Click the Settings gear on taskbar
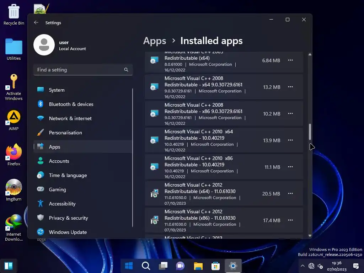 coord(233,266)
